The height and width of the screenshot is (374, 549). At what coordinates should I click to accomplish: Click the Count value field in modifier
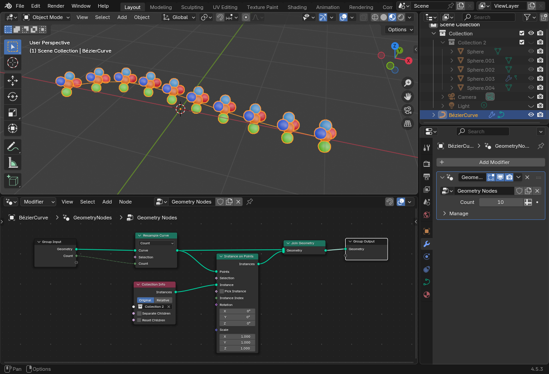(x=501, y=202)
